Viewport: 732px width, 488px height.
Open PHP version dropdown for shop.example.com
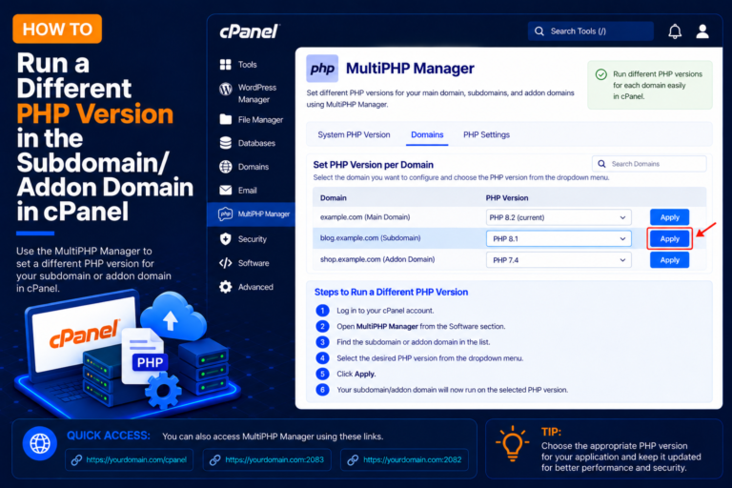[x=559, y=260]
